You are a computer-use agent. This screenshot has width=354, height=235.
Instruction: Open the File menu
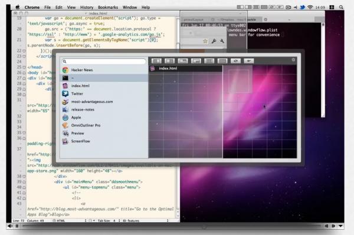point(47,8)
